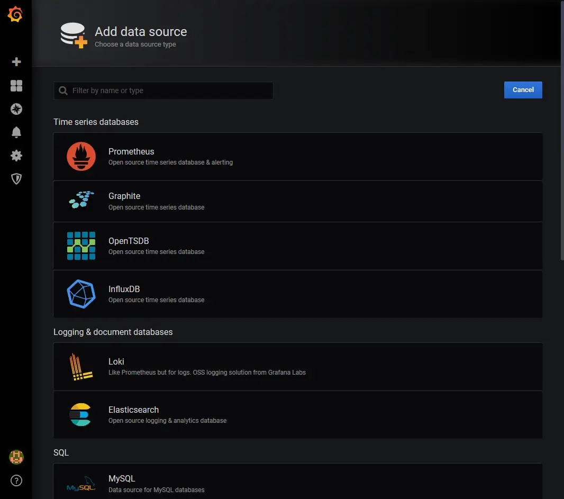Open the Dashboards icon in the sidebar
564x499 pixels.
(x=15, y=85)
